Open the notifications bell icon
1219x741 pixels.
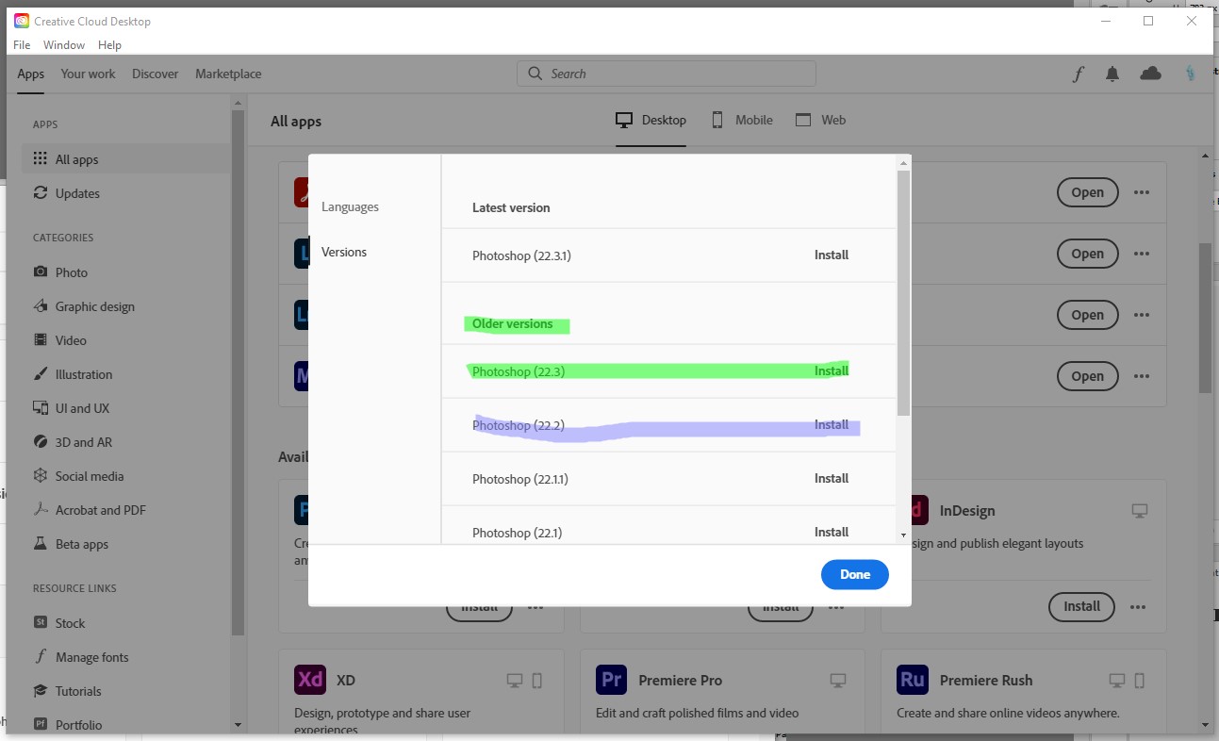click(1112, 74)
